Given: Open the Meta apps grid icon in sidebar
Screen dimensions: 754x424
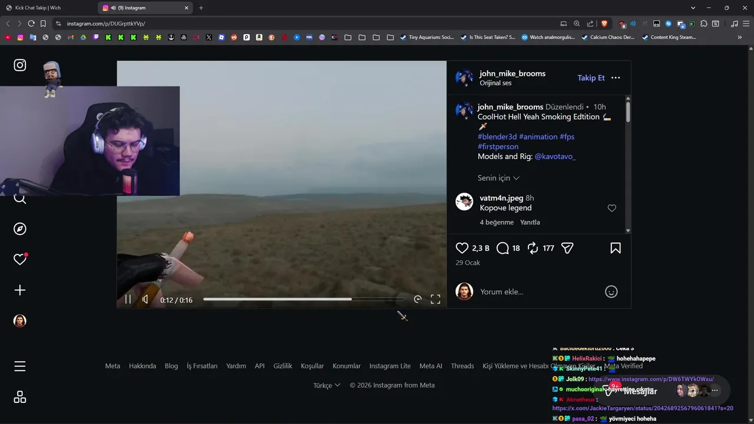Looking at the screenshot, I should 20,397.
